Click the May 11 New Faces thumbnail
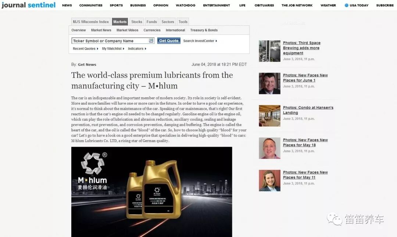Screen dimensions: 397x237 coord(270,181)
